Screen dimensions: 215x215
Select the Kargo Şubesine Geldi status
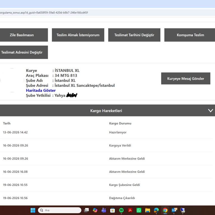point(125,185)
